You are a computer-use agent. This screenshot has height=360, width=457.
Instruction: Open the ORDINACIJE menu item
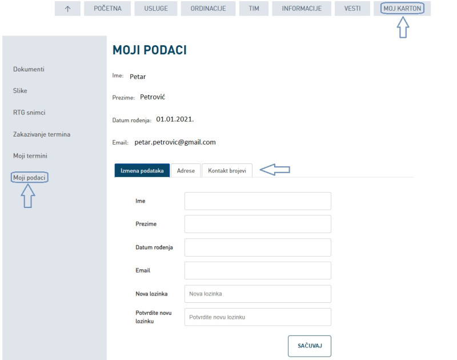(208, 9)
